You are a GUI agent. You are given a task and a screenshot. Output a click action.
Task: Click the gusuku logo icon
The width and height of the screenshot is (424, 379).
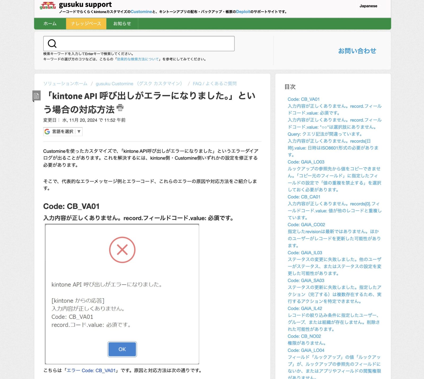coord(48,6)
